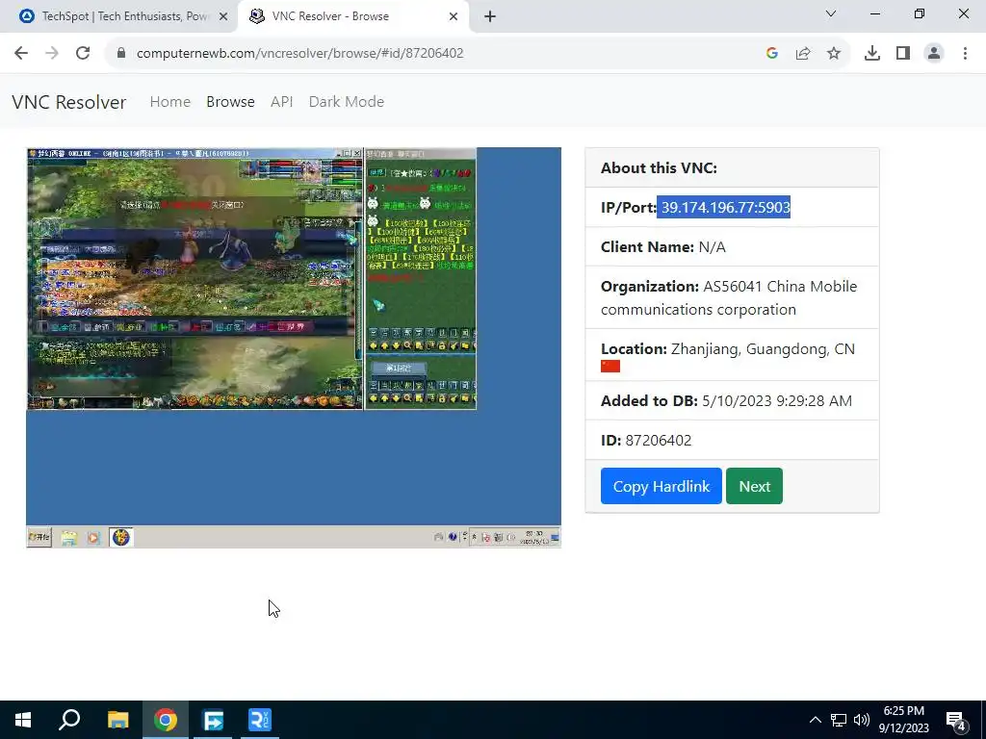
Task: Open the network tray icon
Action: 839,720
